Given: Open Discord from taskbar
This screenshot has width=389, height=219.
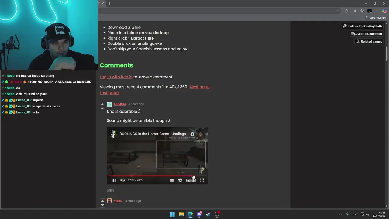Looking at the screenshot, I should point(199,214).
